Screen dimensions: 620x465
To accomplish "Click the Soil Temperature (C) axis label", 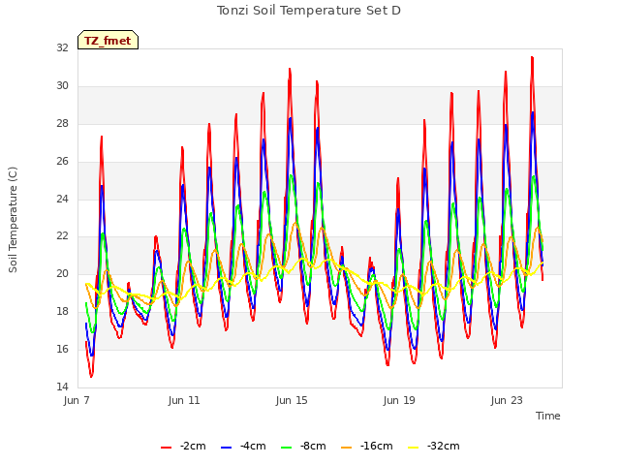I will 13,220.
